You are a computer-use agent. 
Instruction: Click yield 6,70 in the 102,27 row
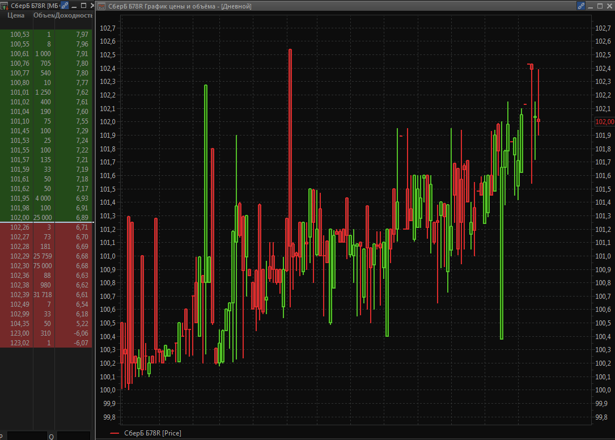[82, 236]
